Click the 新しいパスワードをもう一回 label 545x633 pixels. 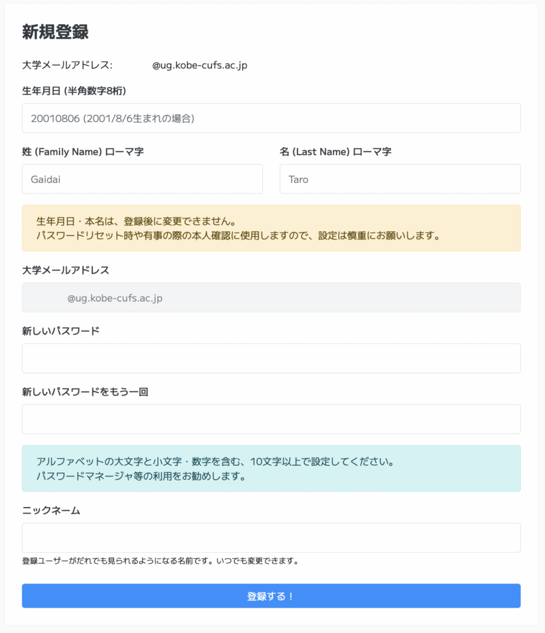click(85, 392)
